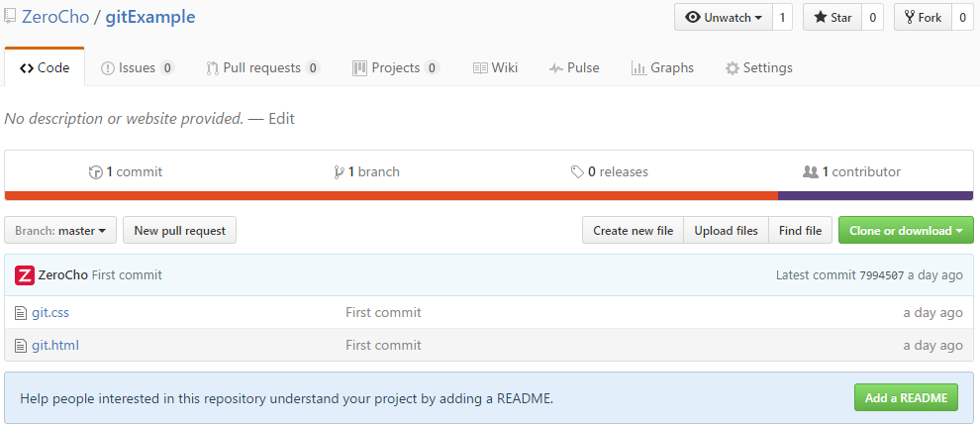980x428 pixels.
Task: Click the 'Latest commit' label text
Action: click(816, 274)
